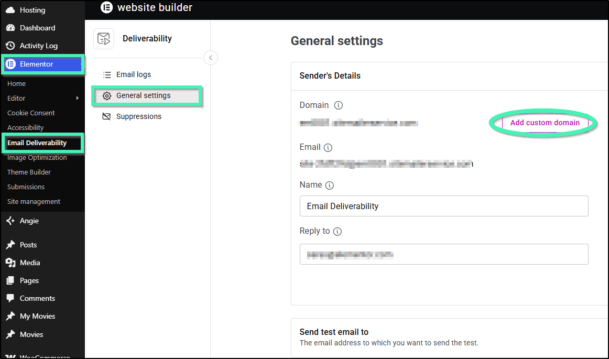Click the My Movies pin icon
This screenshot has height=359, width=609.
[x=10, y=316]
